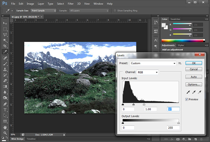
Task: Enable Show Sampling Ring checkbox
Action: coord(115,10)
